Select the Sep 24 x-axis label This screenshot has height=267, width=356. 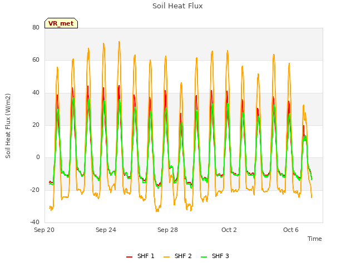point(106,230)
